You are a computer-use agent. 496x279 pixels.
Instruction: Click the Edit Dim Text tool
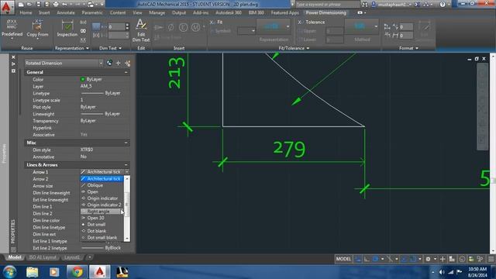click(x=141, y=30)
